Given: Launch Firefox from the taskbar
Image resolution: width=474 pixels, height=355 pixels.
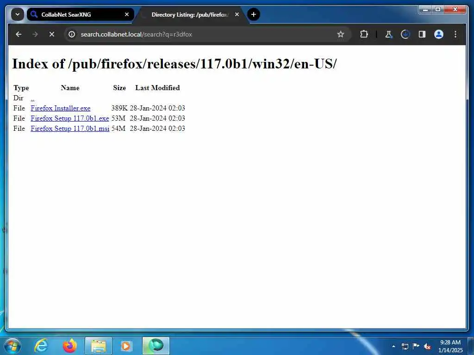Looking at the screenshot, I should click(x=69, y=346).
